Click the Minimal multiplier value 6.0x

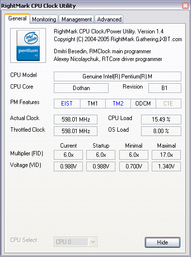(134, 155)
